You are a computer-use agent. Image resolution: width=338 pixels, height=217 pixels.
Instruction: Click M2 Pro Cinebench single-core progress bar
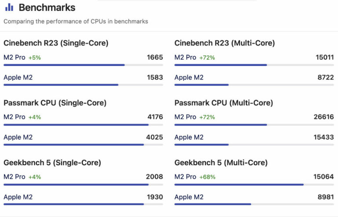(64, 65)
